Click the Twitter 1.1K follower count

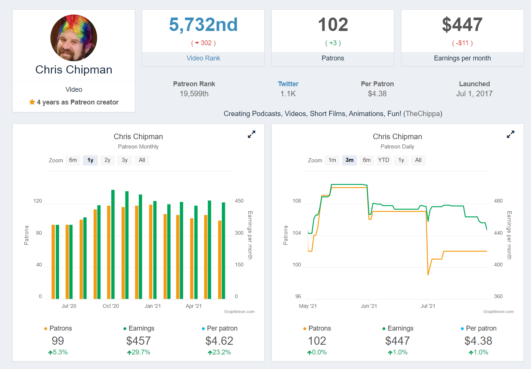[288, 94]
